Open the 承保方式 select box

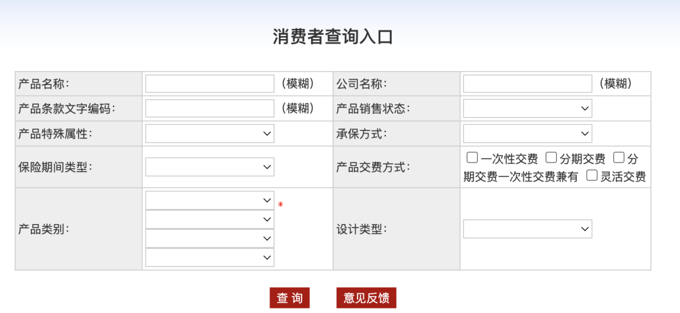[x=528, y=134]
